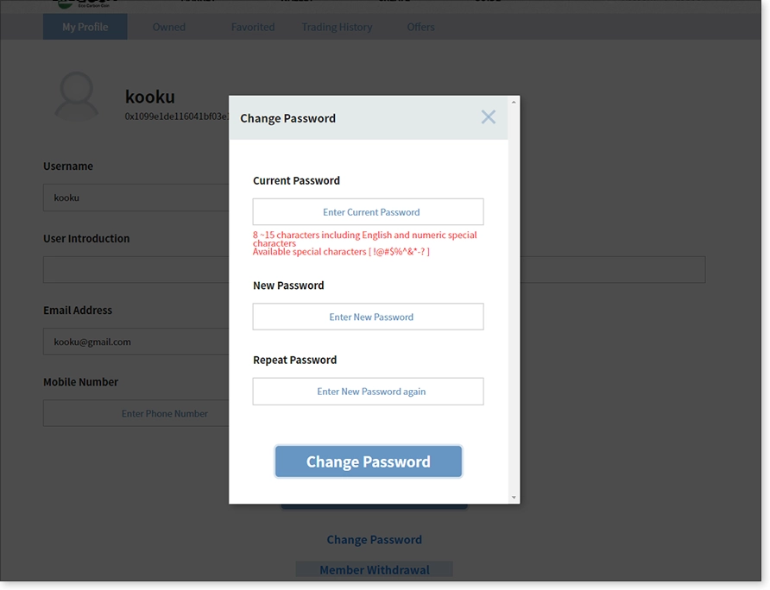Viewport: 770px width, 590px height.
Task: Submit with the blue Change Password button
Action: click(x=369, y=461)
